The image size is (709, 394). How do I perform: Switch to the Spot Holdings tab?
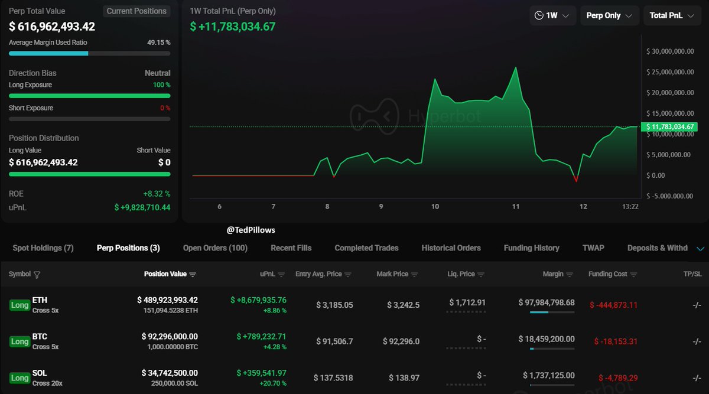(43, 248)
